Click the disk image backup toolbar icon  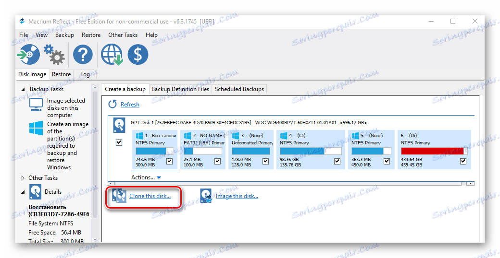pyautogui.click(x=28, y=54)
